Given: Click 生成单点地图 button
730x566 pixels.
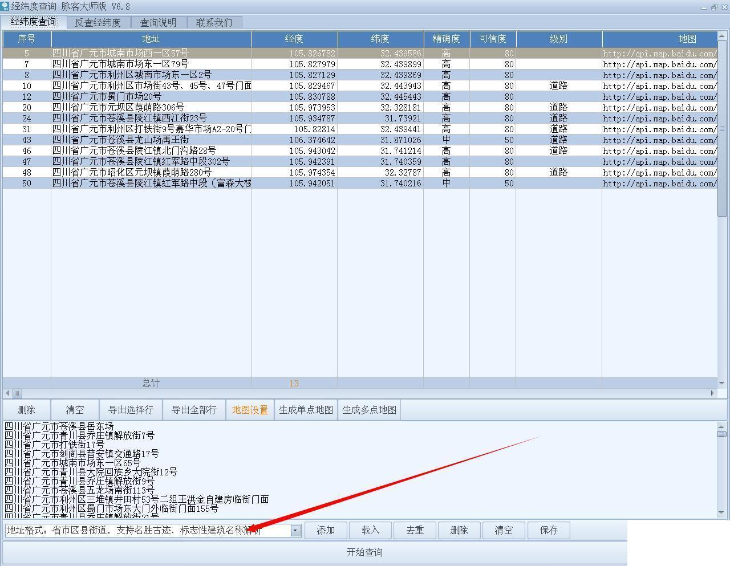Looking at the screenshot, I should pyautogui.click(x=306, y=410).
